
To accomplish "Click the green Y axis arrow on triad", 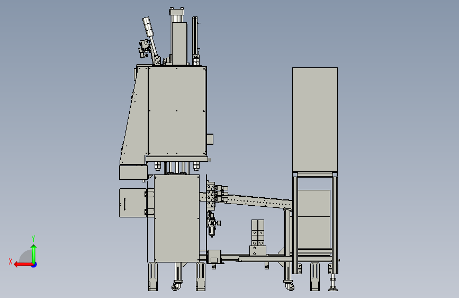I will (34, 253).
